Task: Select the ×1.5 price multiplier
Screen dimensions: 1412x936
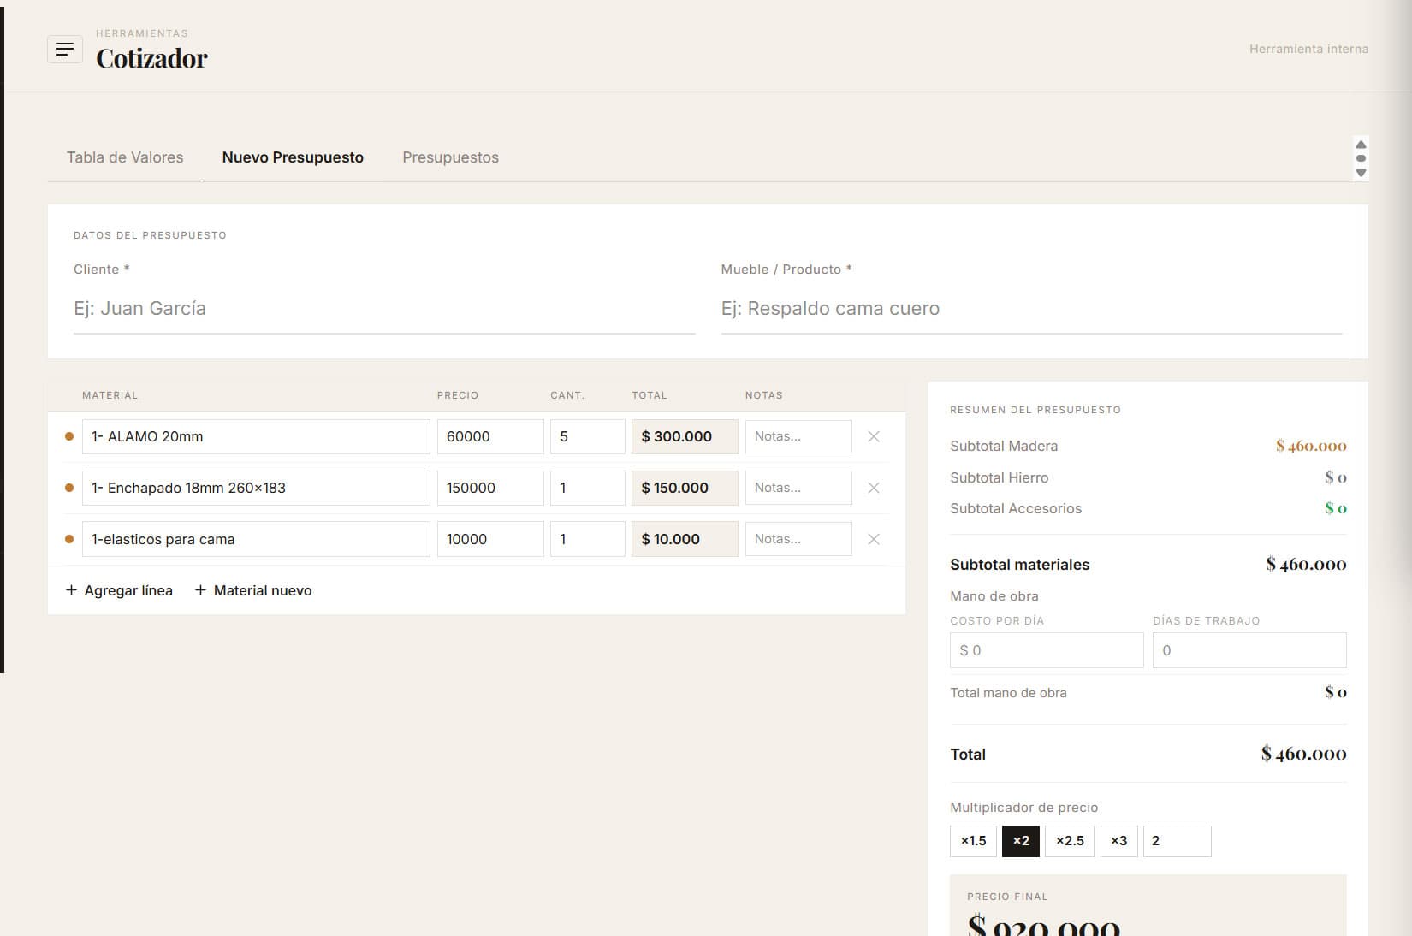Action: (973, 841)
